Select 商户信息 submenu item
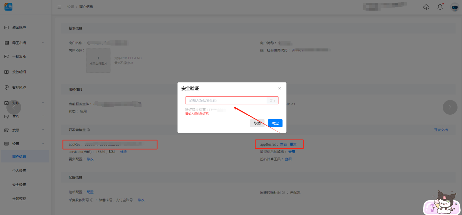Image resolution: width=462 pixels, height=215 pixels. [x=25, y=157]
